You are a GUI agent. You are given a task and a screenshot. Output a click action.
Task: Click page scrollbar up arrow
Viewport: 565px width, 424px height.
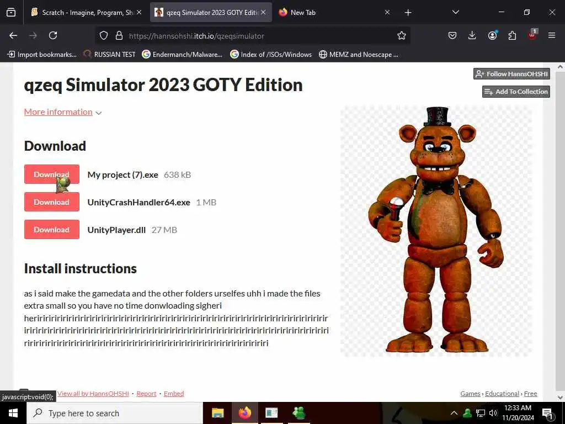pyautogui.click(x=561, y=67)
